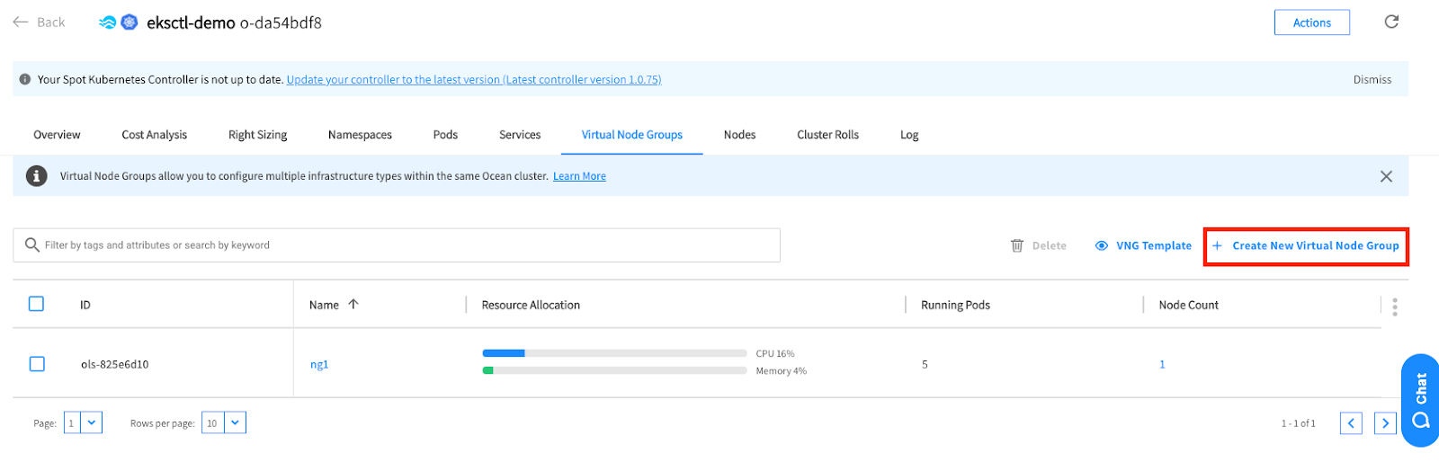Click the Resource Allocation column header

531,305
